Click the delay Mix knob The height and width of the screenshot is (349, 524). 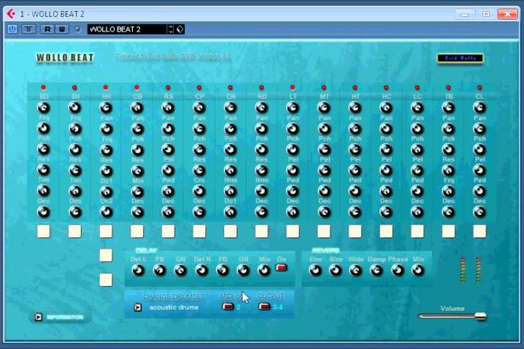pyautogui.click(x=264, y=271)
